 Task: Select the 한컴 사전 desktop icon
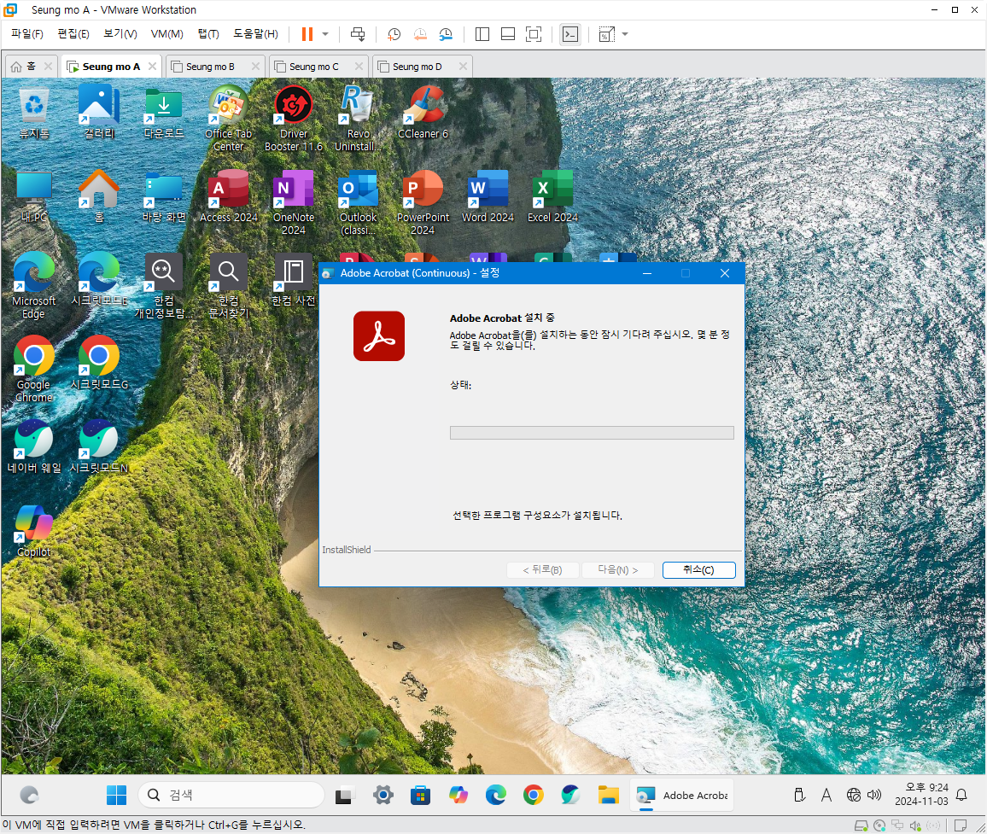(x=294, y=280)
